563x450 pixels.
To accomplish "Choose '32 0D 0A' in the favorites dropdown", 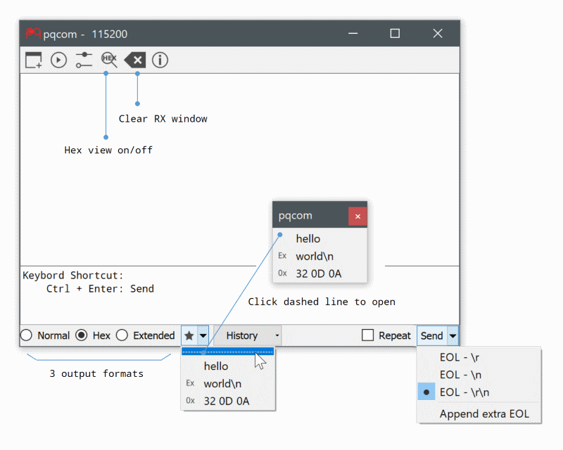I will pyautogui.click(x=228, y=401).
